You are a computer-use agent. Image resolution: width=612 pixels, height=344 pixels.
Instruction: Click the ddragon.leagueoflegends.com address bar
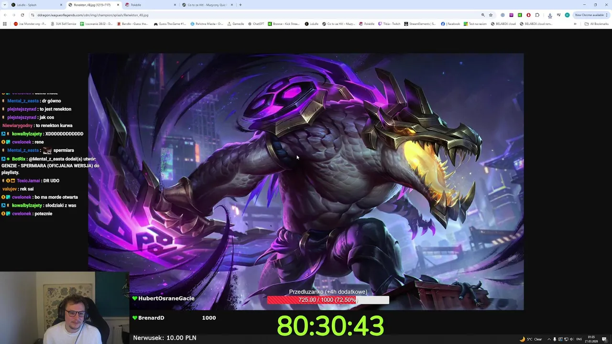click(258, 15)
